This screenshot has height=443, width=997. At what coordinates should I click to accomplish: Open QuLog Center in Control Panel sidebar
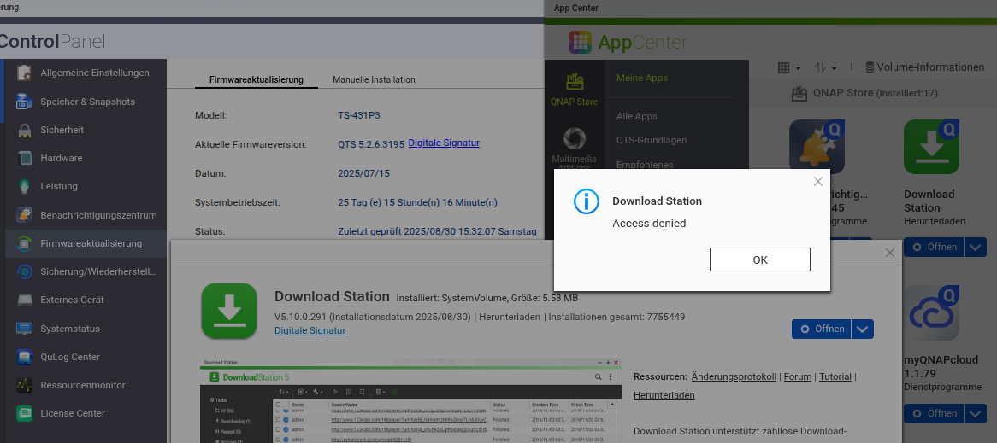coord(86,357)
